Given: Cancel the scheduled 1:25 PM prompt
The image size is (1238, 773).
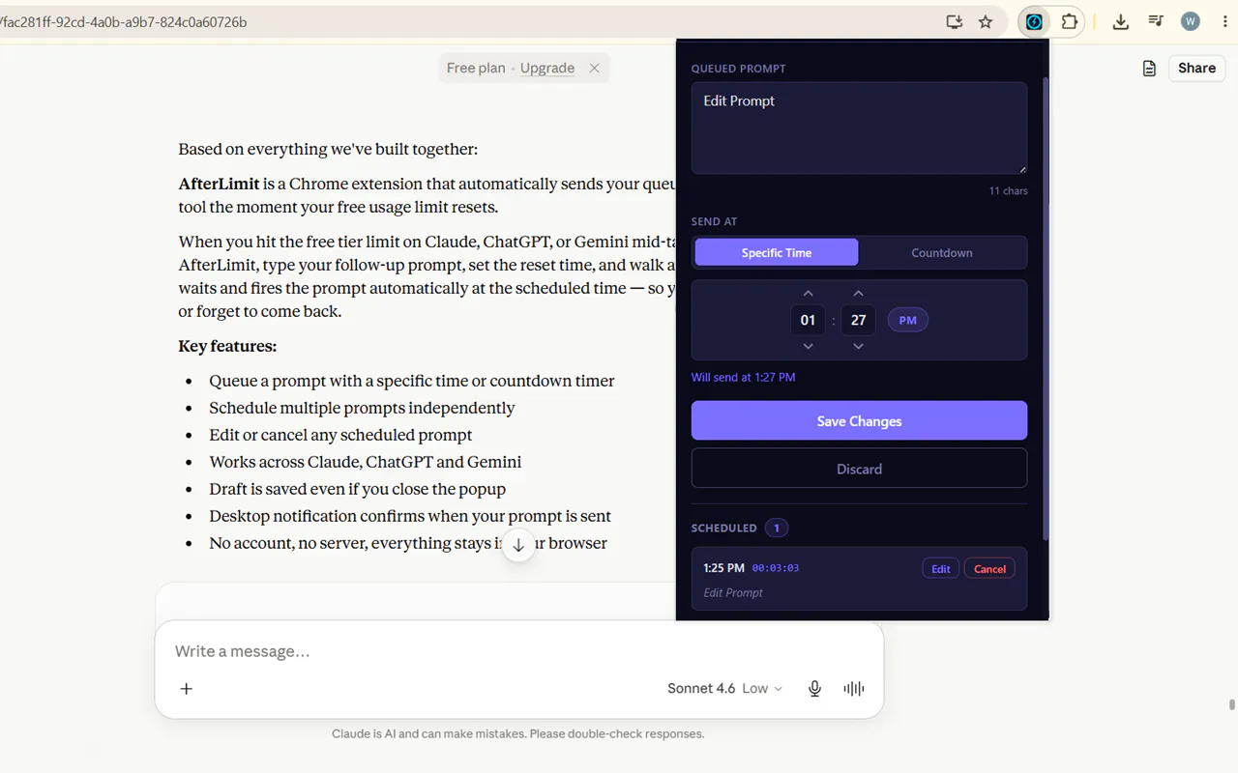Looking at the screenshot, I should pyautogui.click(x=989, y=569).
